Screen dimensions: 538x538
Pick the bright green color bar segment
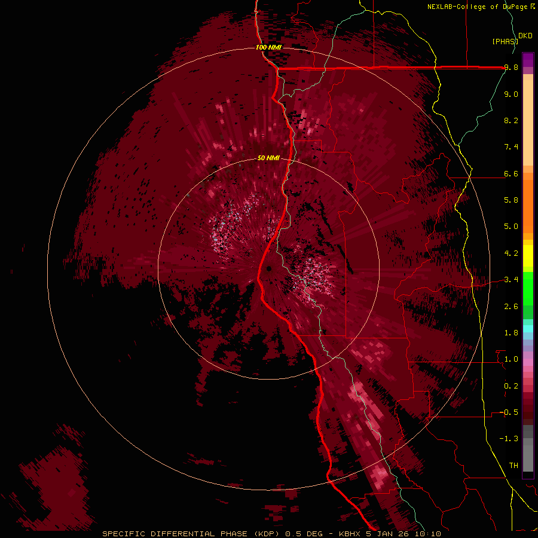(528, 290)
